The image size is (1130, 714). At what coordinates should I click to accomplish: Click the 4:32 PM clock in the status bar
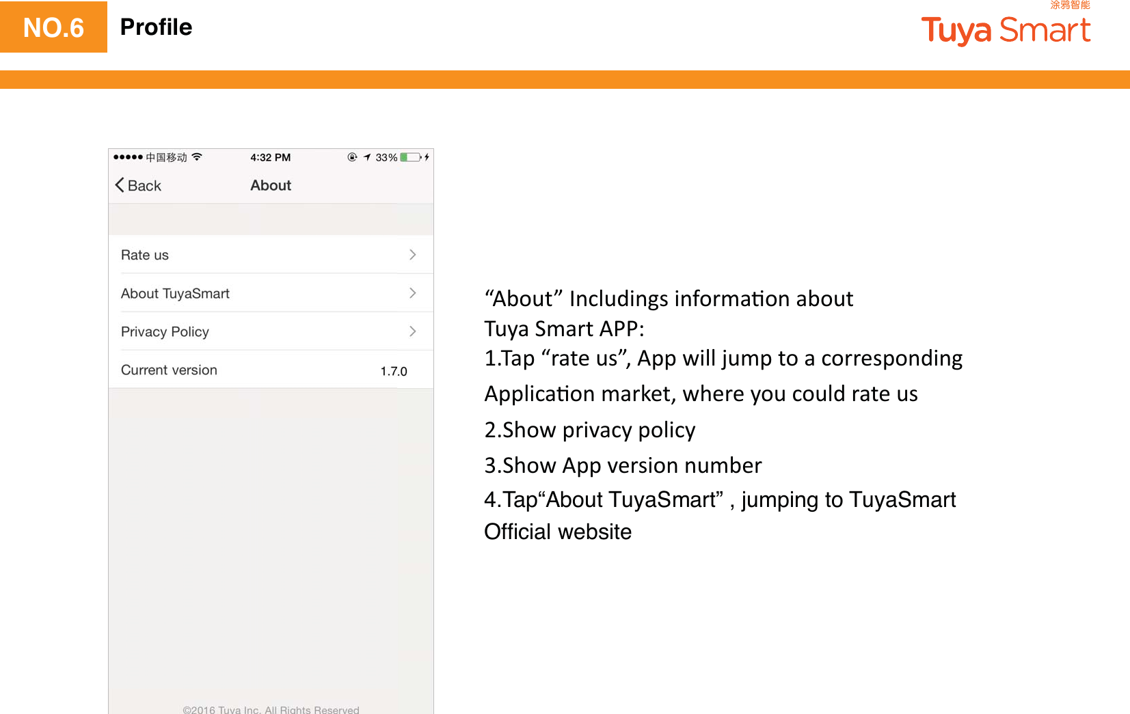(270, 157)
